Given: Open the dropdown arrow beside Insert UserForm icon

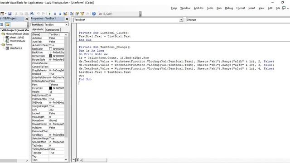Looking at the screenshot, I should point(5,14).
